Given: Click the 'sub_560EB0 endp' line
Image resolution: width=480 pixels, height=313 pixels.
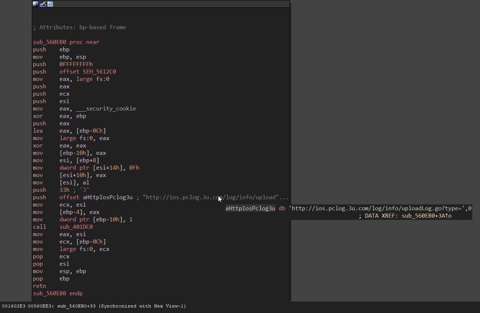Looking at the screenshot, I should [x=58, y=293].
